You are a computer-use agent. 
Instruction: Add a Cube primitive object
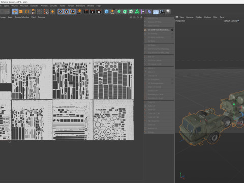coord(106,12)
